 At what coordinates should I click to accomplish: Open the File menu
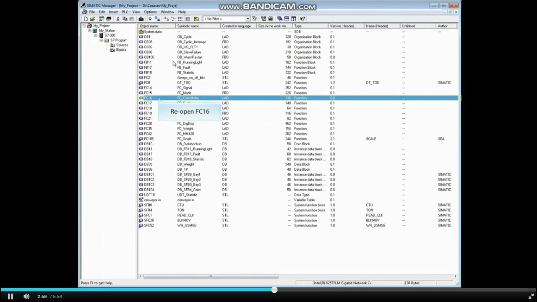click(x=92, y=12)
